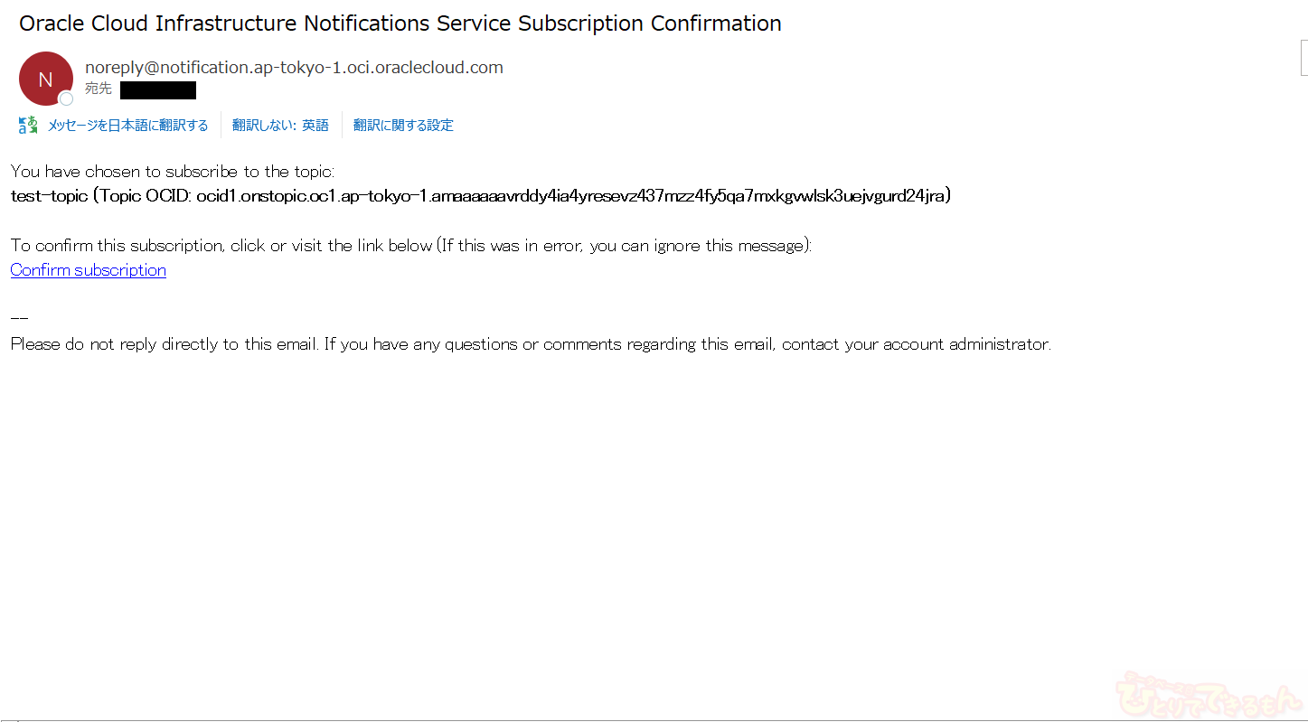Open the Confirm subscription link
The image size is (1308, 722).
[88, 270]
